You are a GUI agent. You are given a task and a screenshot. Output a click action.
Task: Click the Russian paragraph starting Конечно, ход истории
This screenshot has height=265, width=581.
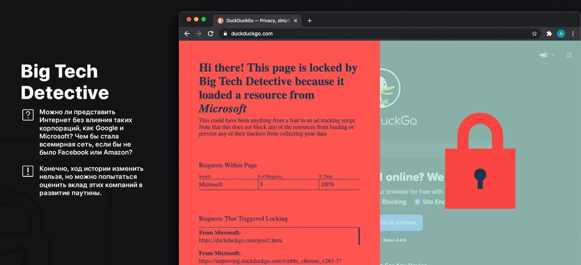pos(92,181)
